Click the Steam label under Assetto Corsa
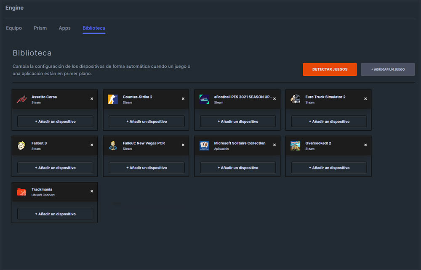The height and width of the screenshot is (270, 421). coord(36,103)
